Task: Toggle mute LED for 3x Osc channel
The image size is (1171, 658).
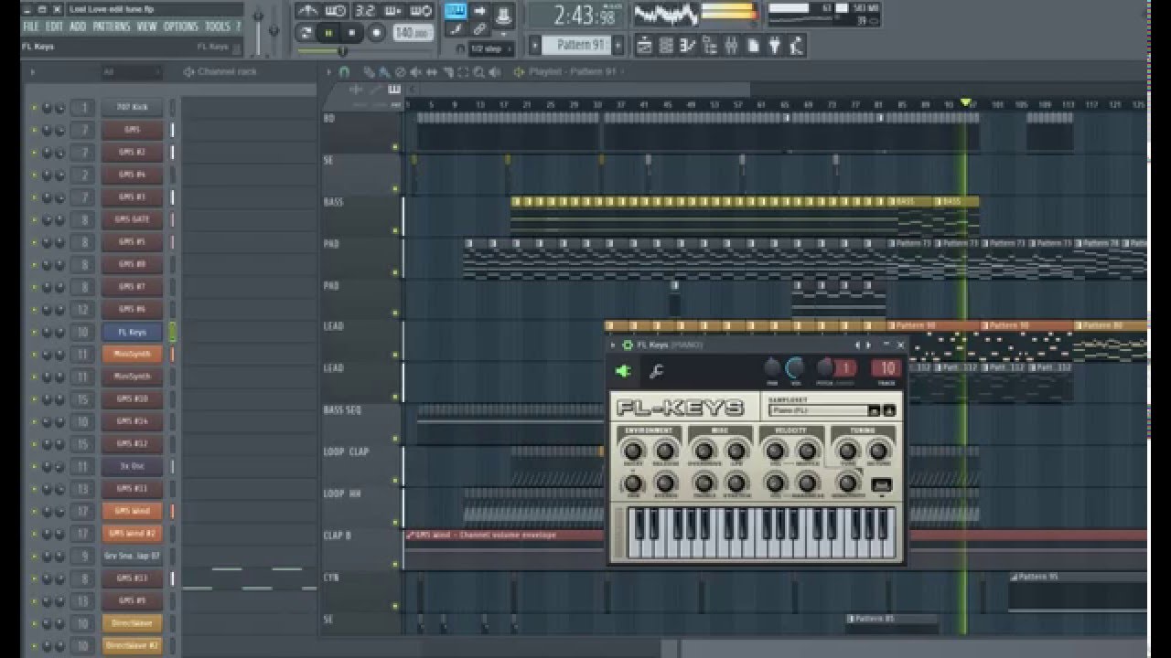Action: click(x=34, y=467)
